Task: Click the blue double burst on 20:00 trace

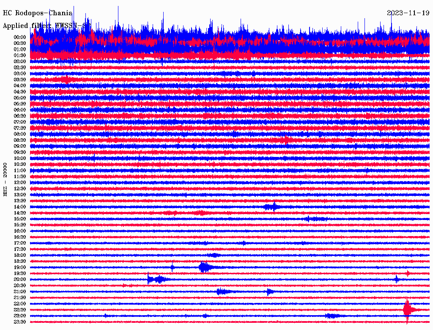Action: coord(156,279)
